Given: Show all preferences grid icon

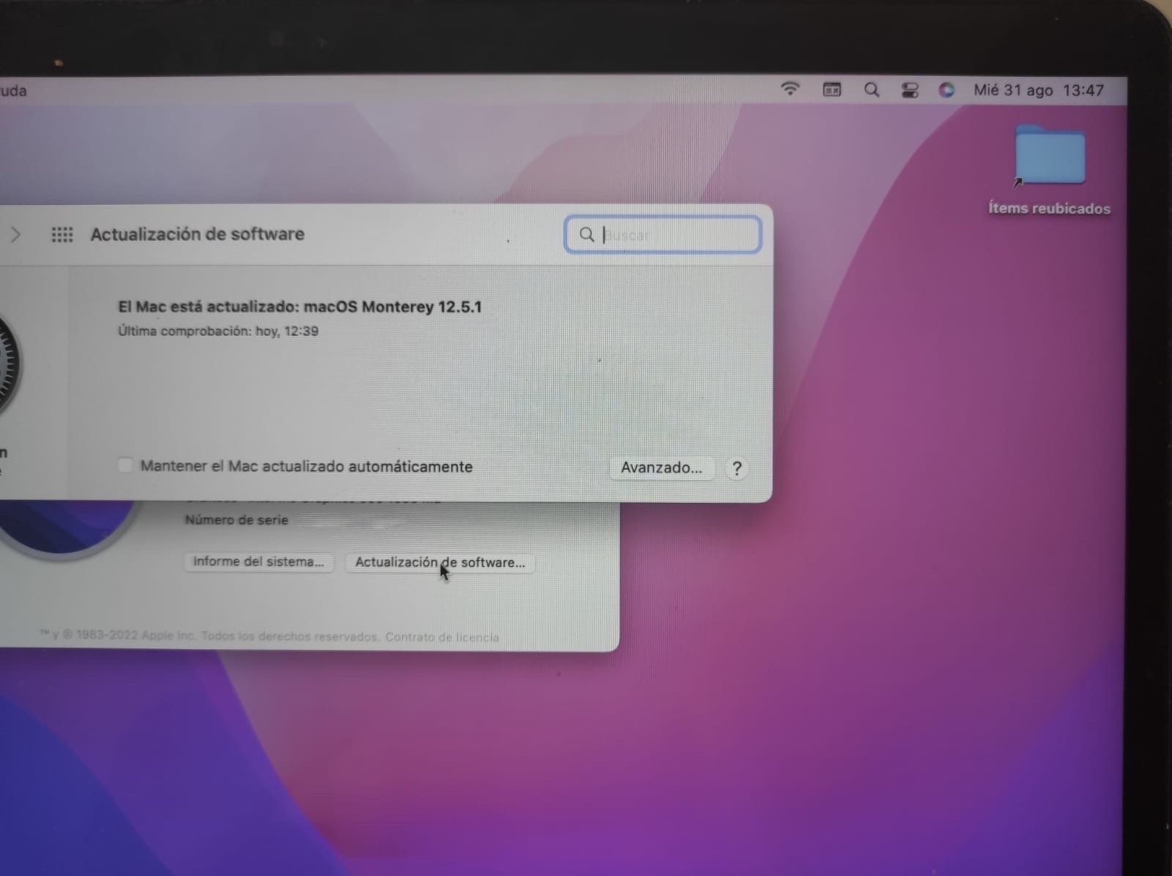Looking at the screenshot, I should click(62, 235).
